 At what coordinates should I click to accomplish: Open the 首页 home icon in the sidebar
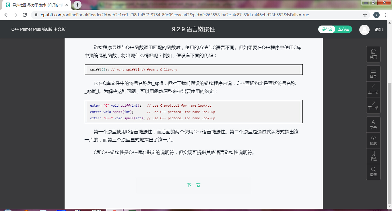click(x=373, y=54)
